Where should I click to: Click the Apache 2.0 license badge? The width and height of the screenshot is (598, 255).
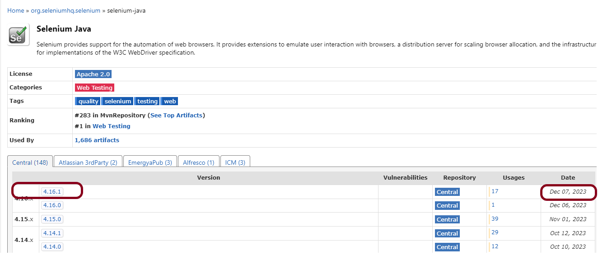pyautogui.click(x=93, y=74)
